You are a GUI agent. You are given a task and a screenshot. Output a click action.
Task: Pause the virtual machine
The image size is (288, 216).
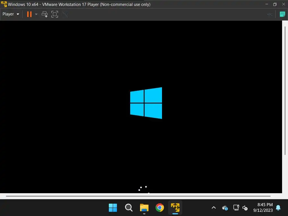point(29,14)
